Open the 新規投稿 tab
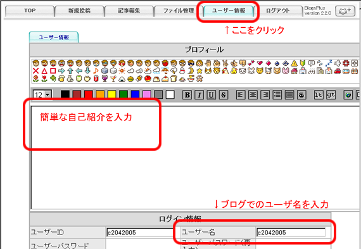 pyautogui.click(x=79, y=11)
